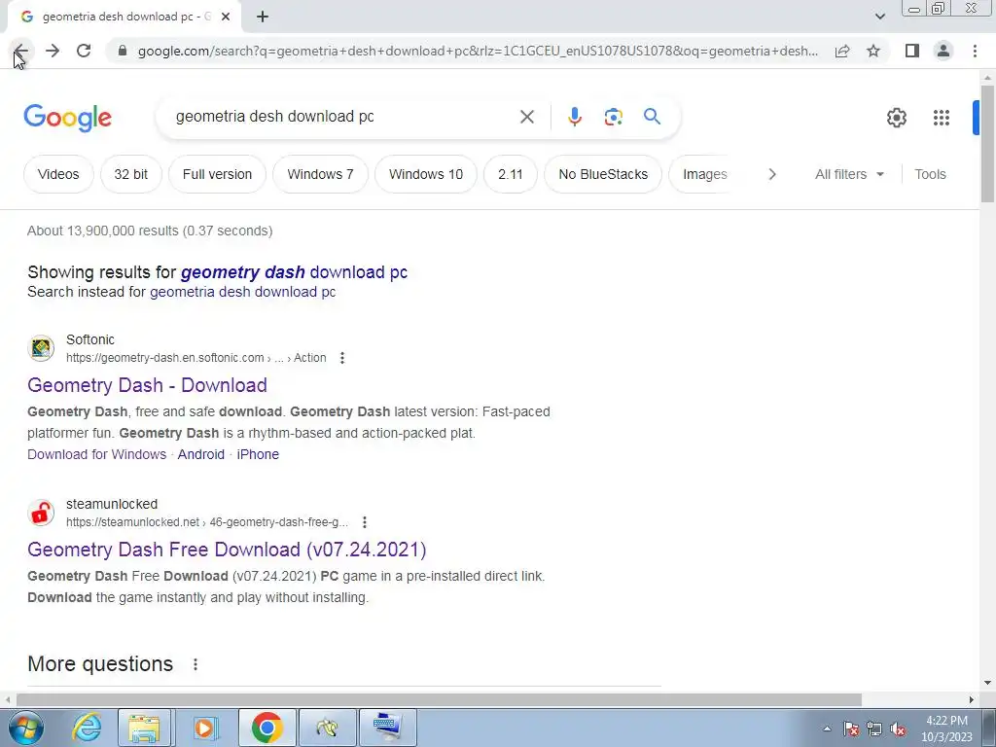This screenshot has width=996, height=747.
Task: View site information via the lock icon
Action: (x=123, y=51)
